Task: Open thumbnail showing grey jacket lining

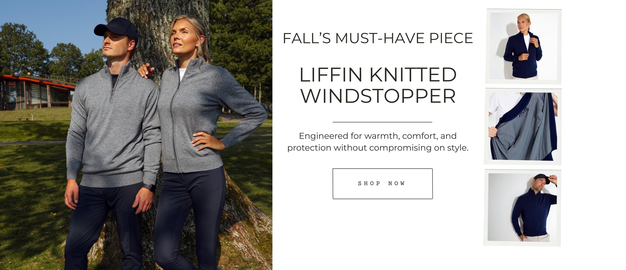Action: [x=523, y=126]
